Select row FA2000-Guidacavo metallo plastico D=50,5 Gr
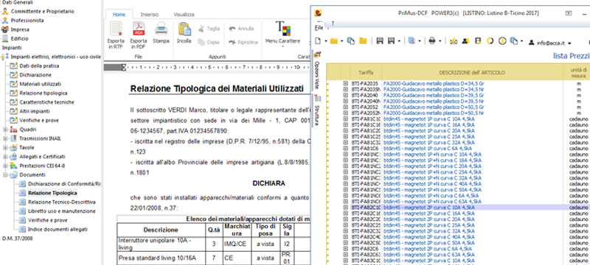 pos(433,107)
